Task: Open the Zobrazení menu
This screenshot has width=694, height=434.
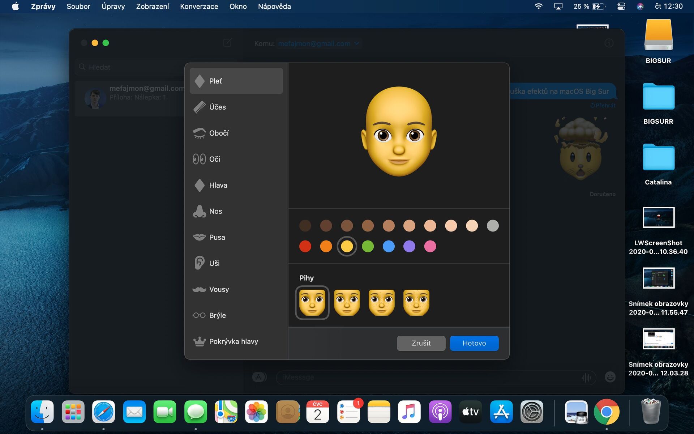Action: click(152, 7)
